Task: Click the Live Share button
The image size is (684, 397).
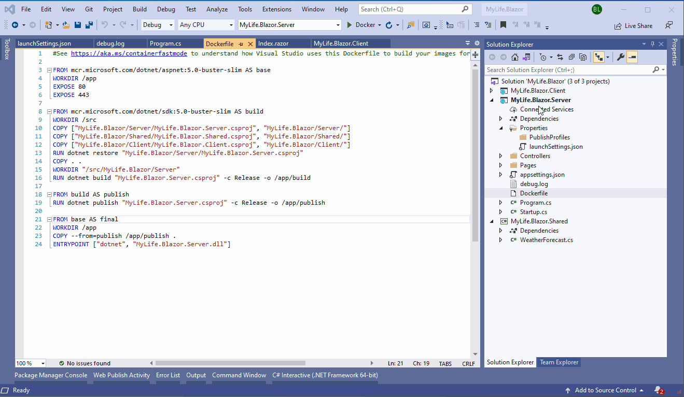Action: [x=633, y=26]
